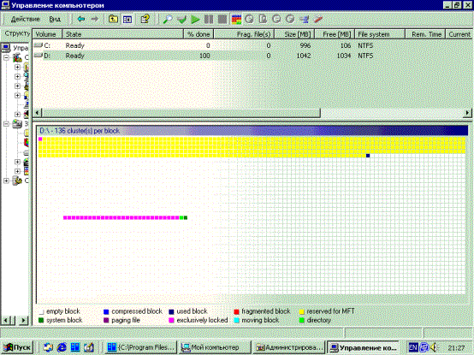Click the empty block legend swatch
This screenshot has width=474, height=355.
(41, 311)
